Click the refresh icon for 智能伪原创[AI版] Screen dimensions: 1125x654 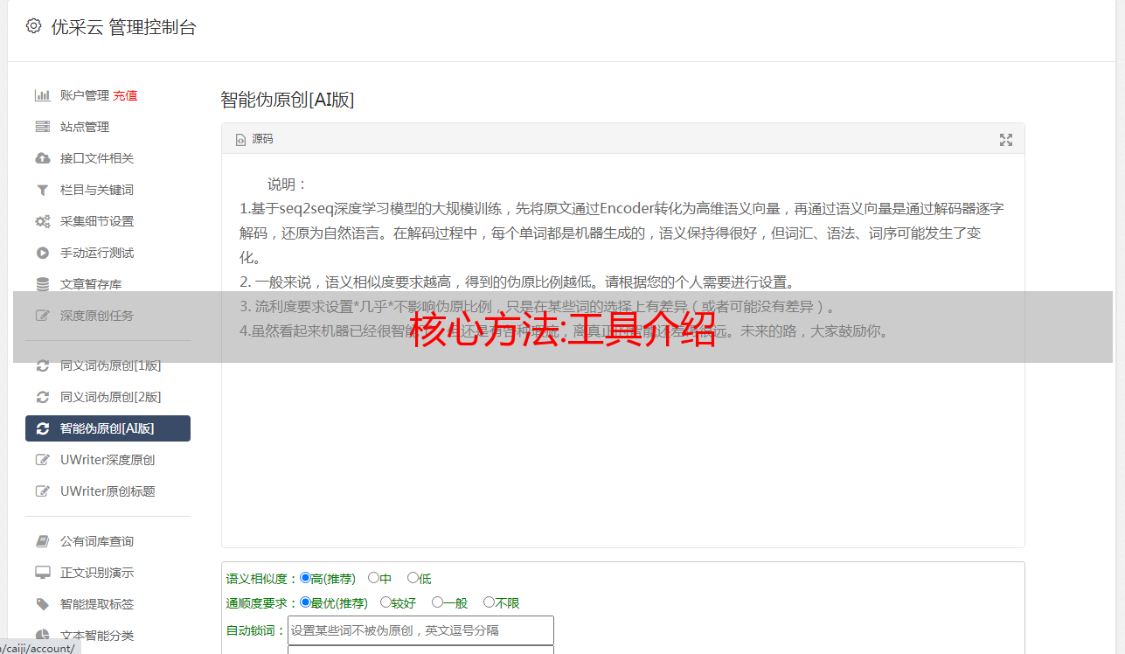click(x=42, y=428)
